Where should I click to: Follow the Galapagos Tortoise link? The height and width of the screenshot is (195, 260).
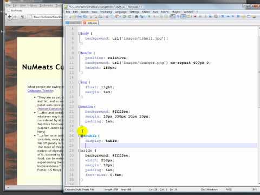click(40, 90)
